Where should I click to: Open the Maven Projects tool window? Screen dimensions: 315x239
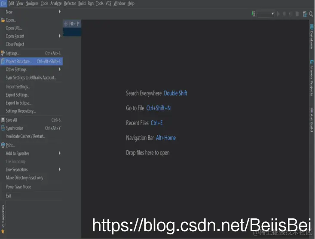tap(312, 78)
